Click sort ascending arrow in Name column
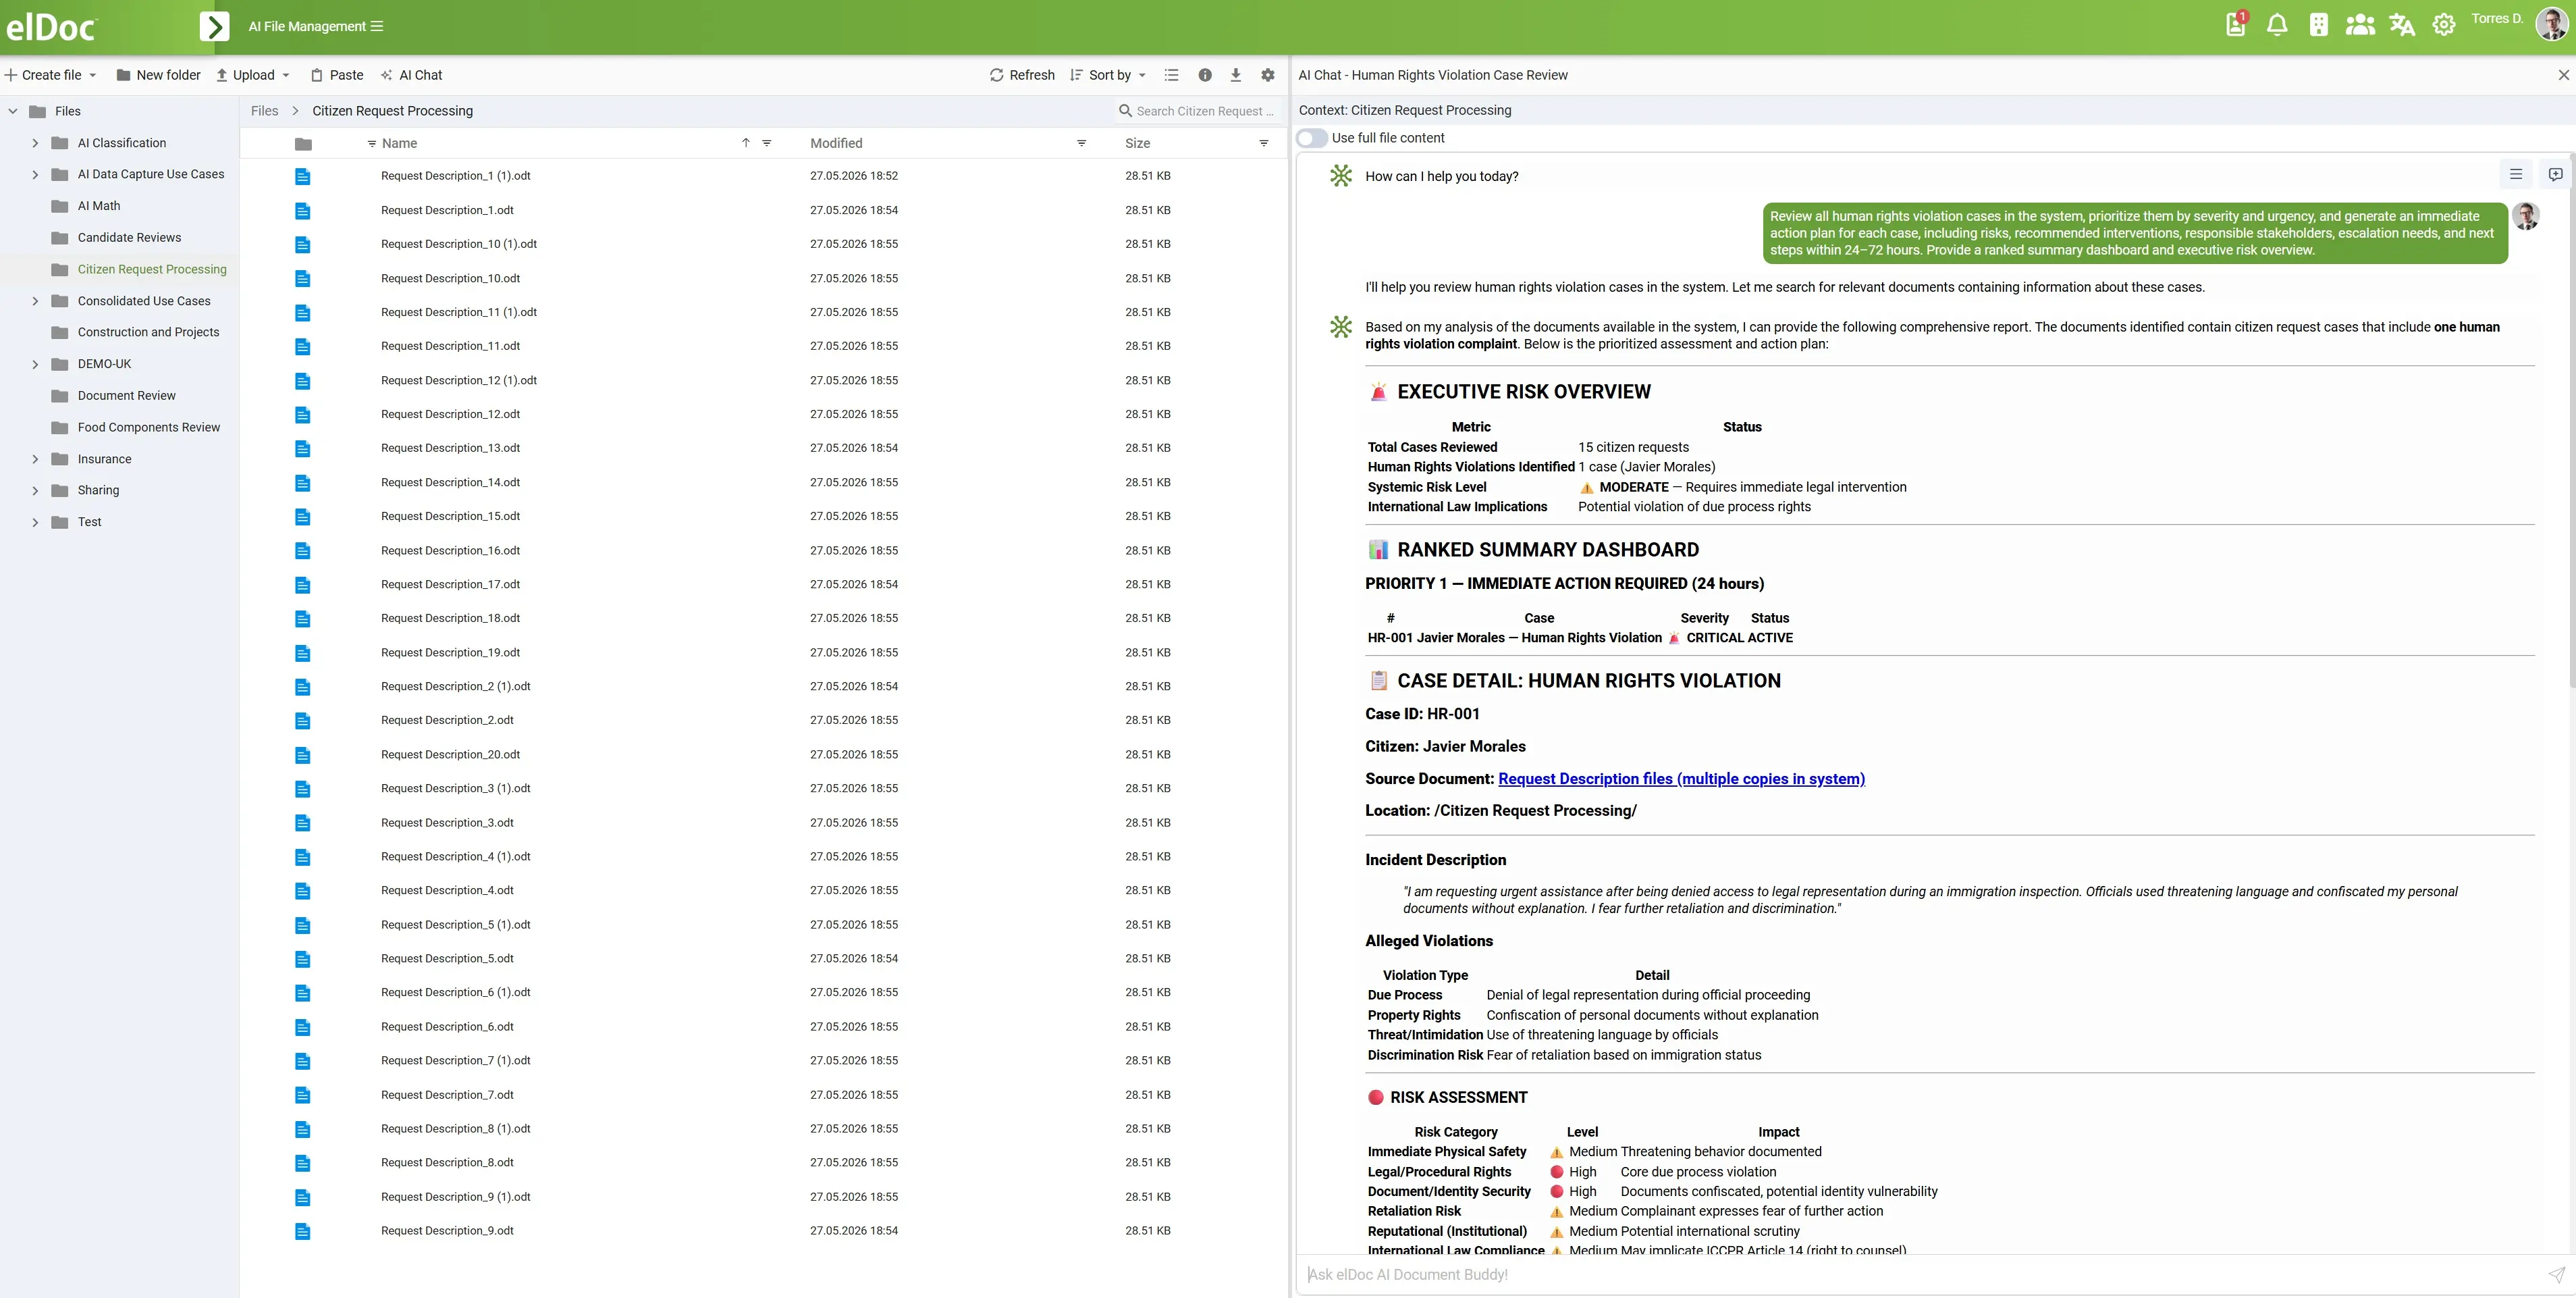Image resolution: width=2576 pixels, height=1298 pixels. pyautogui.click(x=746, y=142)
